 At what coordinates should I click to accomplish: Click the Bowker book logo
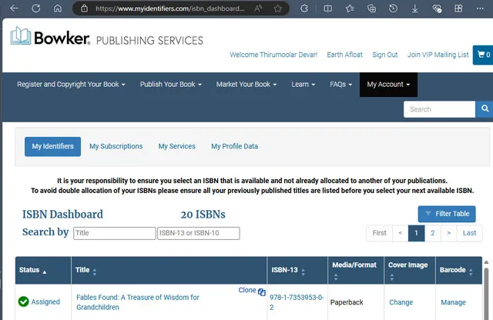[x=21, y=36]
